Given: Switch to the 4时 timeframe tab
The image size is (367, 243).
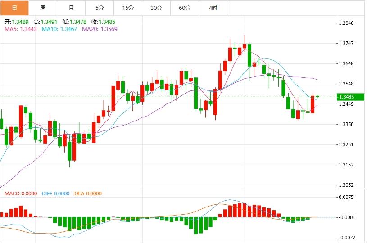Looking at the screenshot, I should tap(213, 8).
